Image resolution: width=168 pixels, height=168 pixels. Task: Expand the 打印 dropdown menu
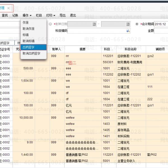51,15
